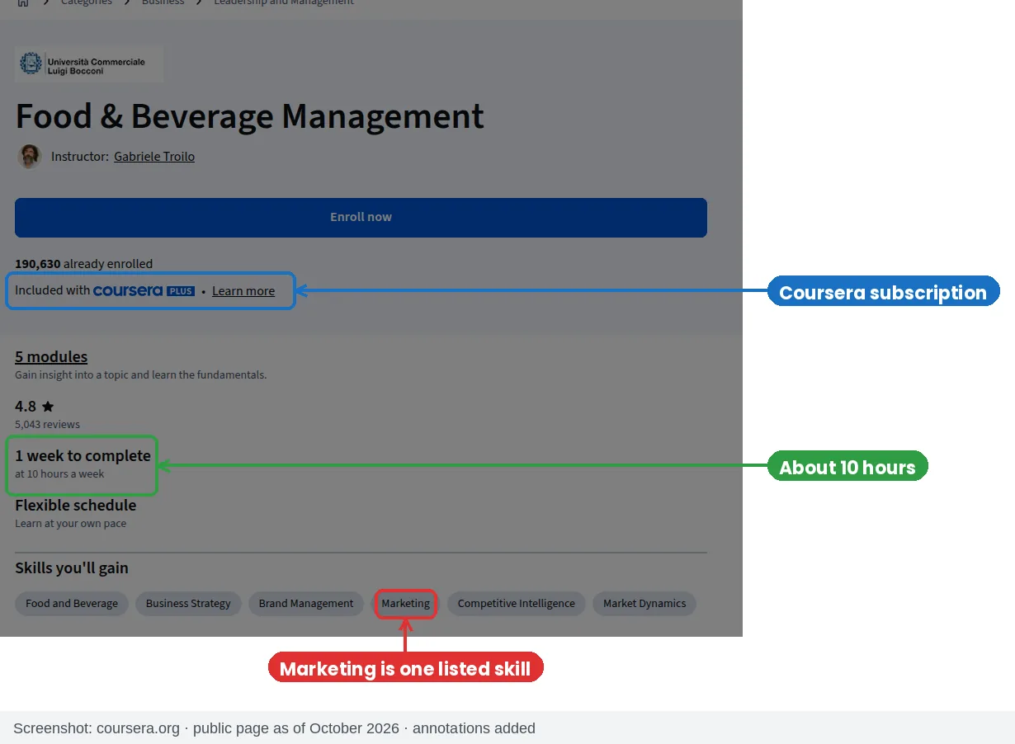Screen dimensions: 1015x744
Task: Click the 5,043 reviews text
Action: point(47,425)
